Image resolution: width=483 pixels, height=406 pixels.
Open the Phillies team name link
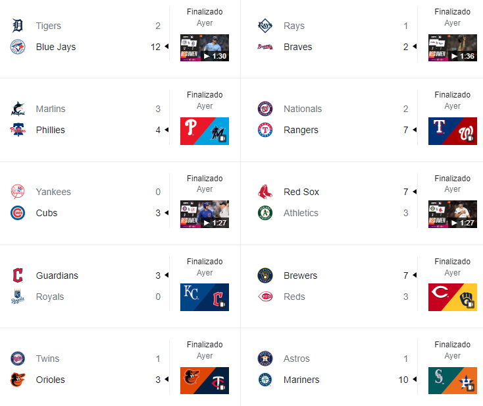[51, 130]
